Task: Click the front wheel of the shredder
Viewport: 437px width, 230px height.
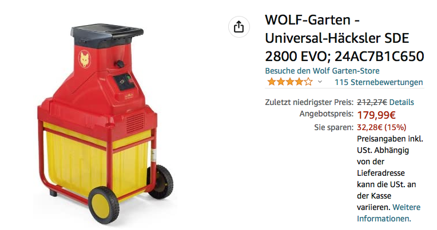Action: click(104, 205)
